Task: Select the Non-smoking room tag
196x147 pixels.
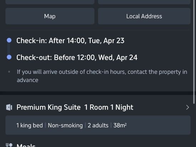Action: [65, 125]
